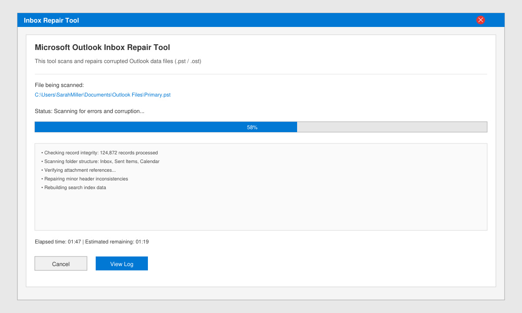Click the 'Status: Scanning for errors' text
The image size is (522, 313).
click(x=90, y=111)
